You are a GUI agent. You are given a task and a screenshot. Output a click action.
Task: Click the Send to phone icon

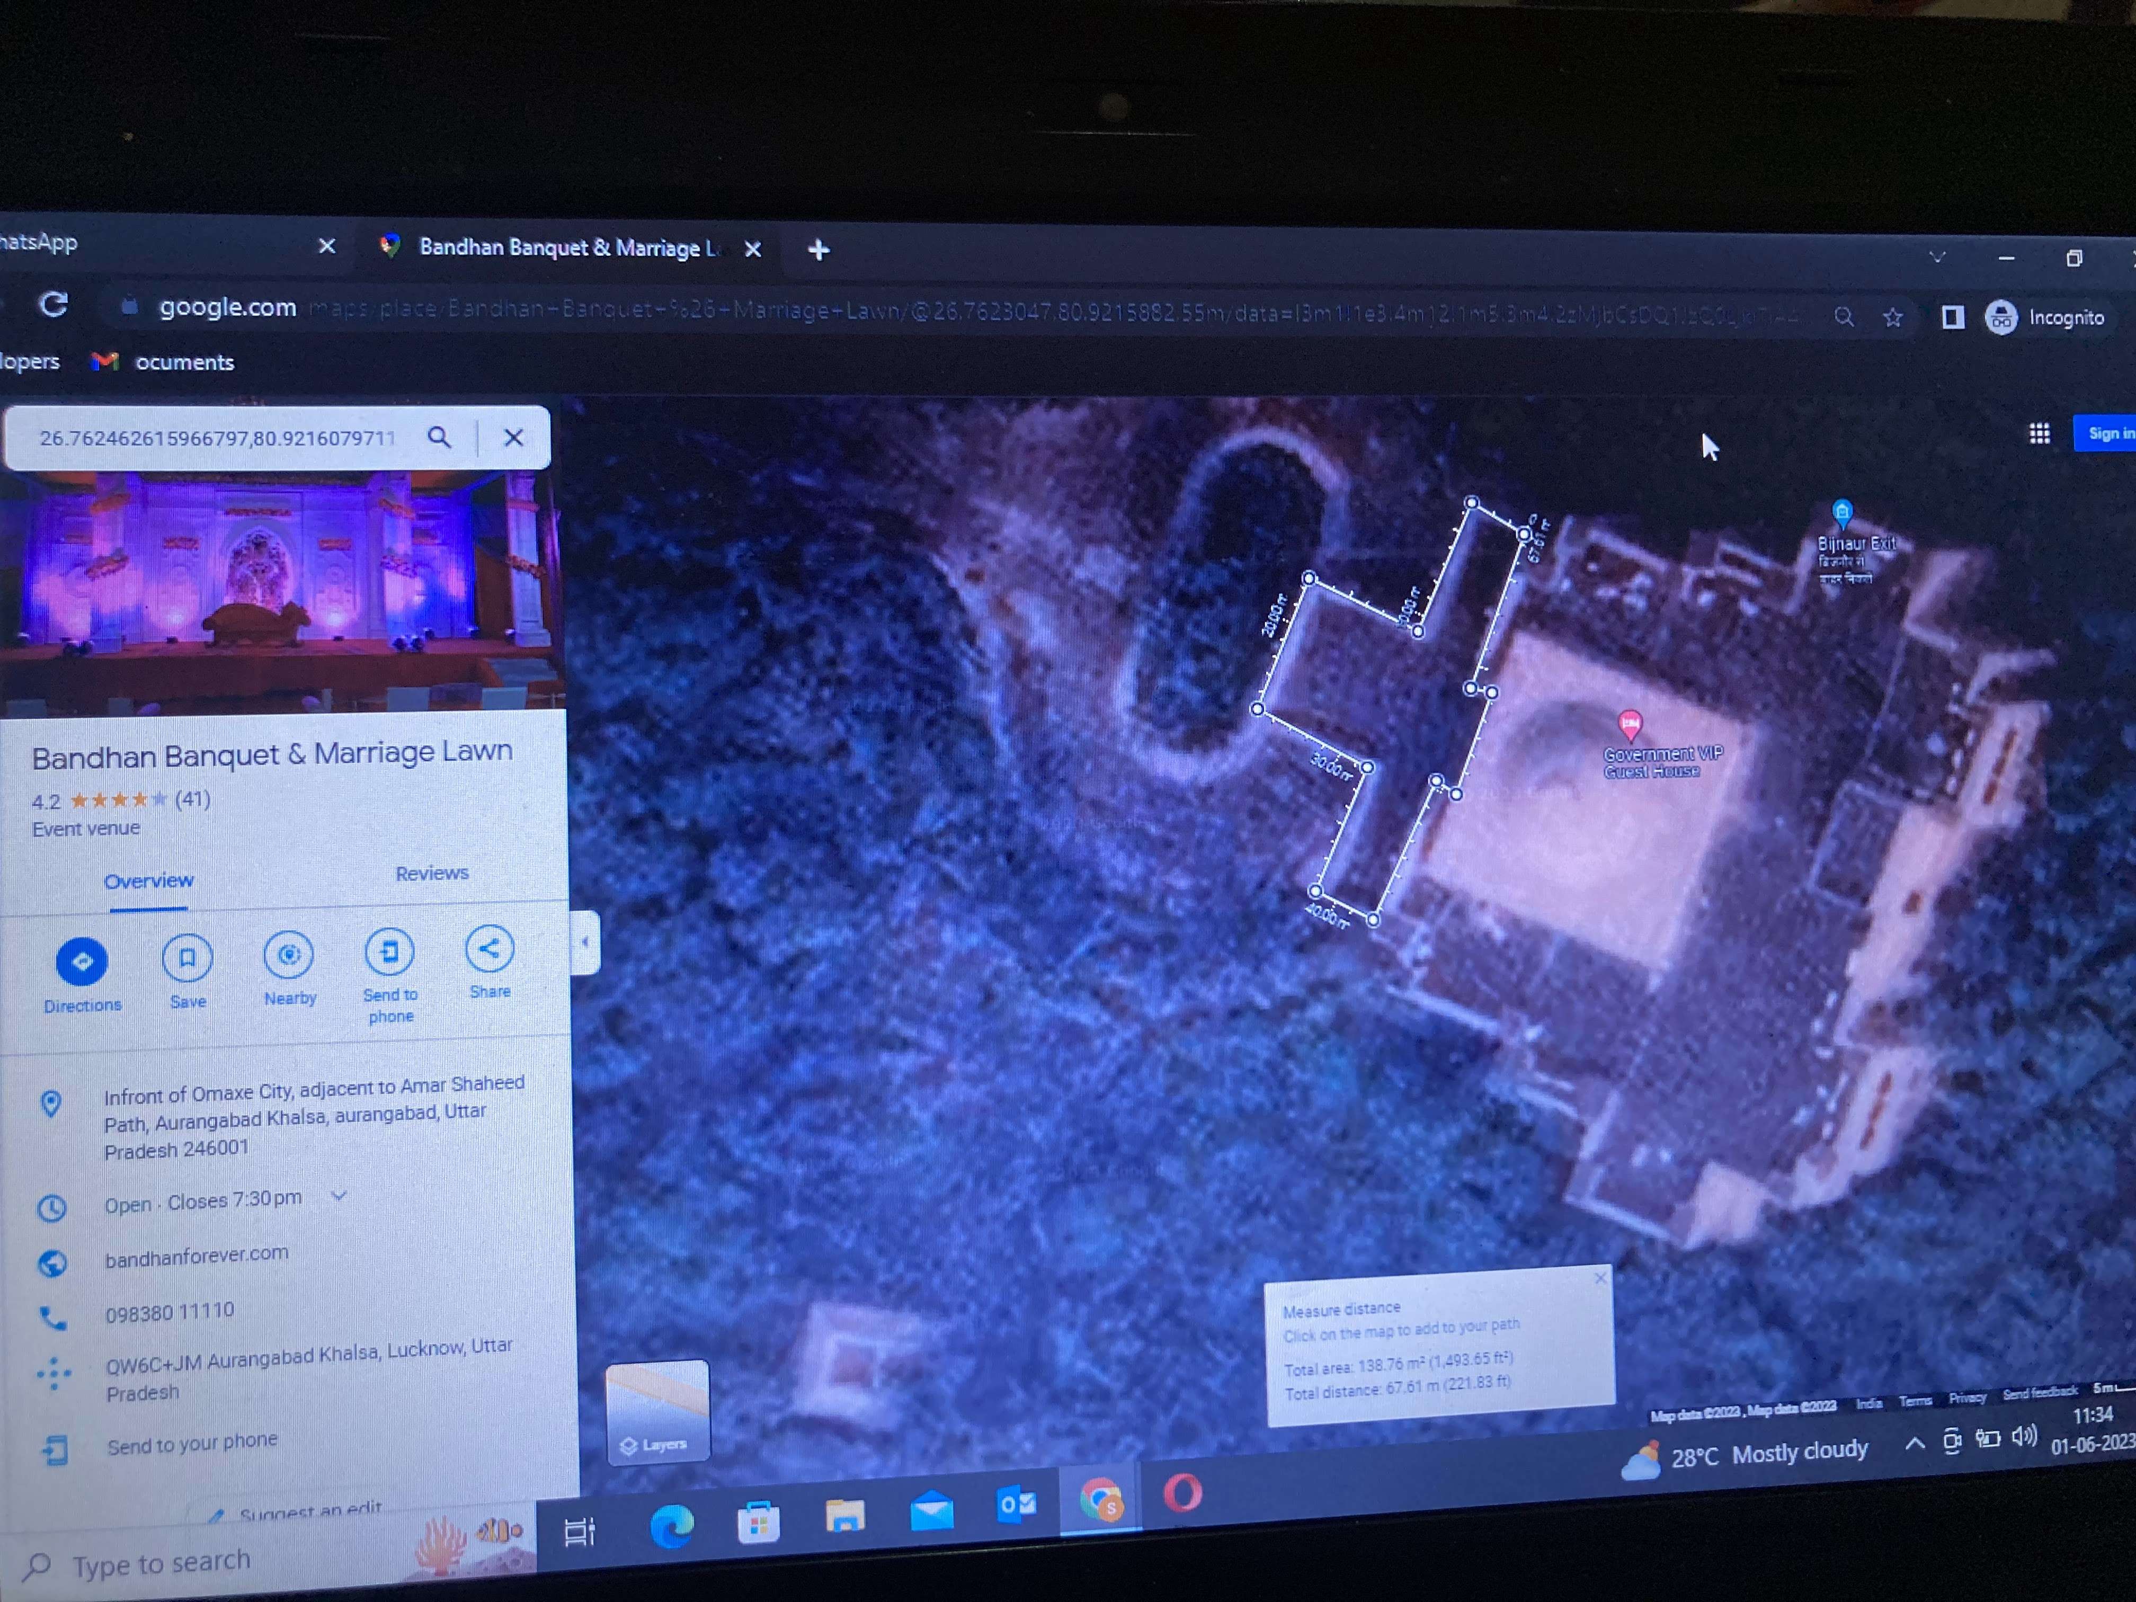pos(389,951)
